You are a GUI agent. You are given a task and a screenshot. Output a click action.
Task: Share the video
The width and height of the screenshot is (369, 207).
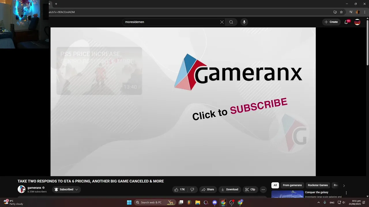(x=208, y=189)
